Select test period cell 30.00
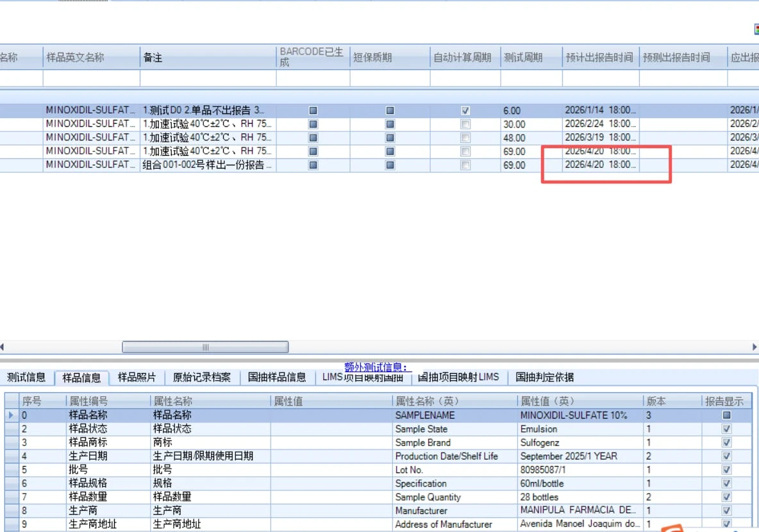759x532 pixels. click(x=531, y=124)
